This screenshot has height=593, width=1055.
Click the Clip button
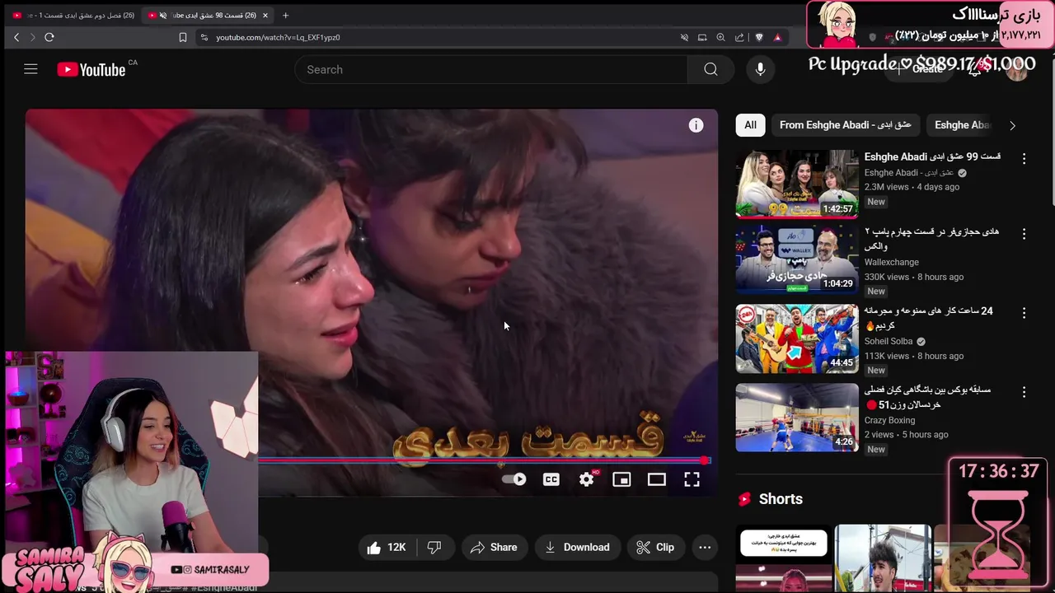point(655,547)
